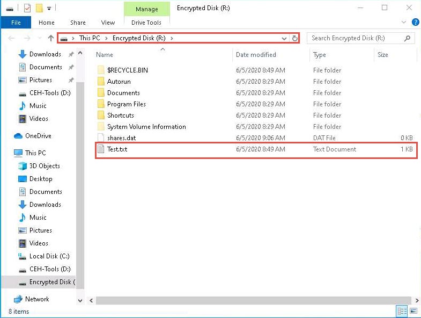
Task: Open the address bar history dropdown
Action: coord(284,38)
